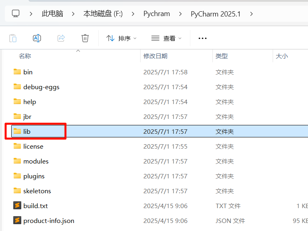This screenshot has height=231, width=308.
Task: Click the plugins folder icon
Action: (x=17, y=176)
